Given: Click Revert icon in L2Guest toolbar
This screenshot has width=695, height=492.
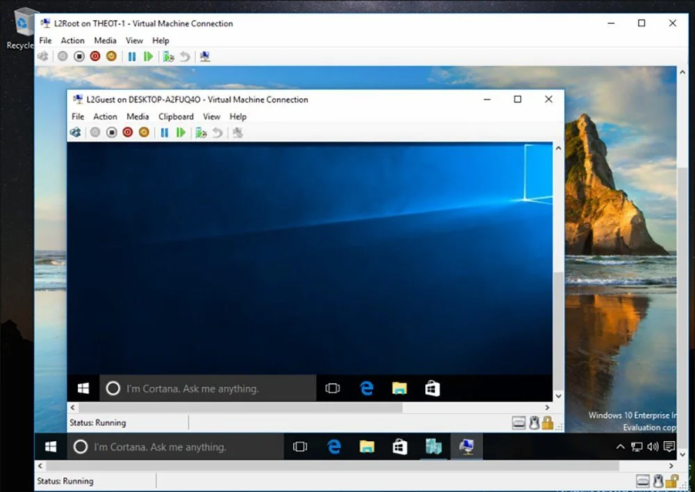Looking at the screenshot, I should pos(217,132).
